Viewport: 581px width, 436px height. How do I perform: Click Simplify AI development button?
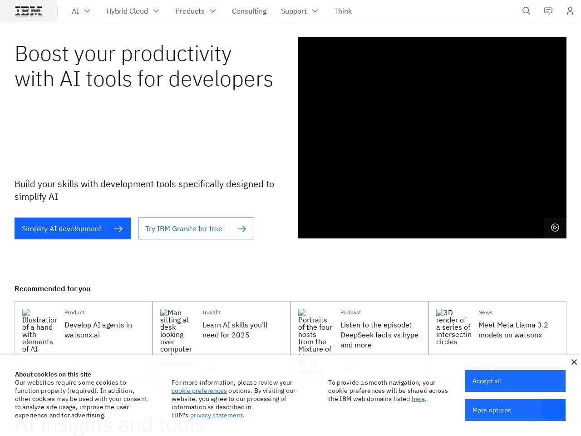coord(73,228)
